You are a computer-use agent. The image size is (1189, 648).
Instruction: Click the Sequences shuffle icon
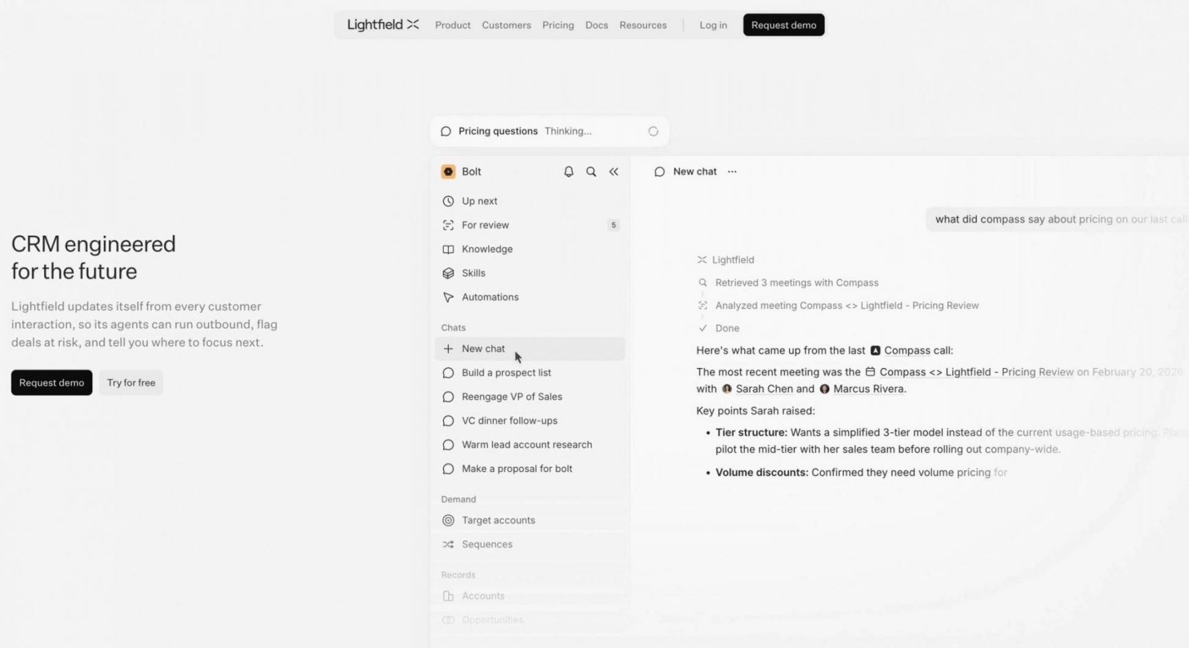pyautogui.click(x=448, y=544)
